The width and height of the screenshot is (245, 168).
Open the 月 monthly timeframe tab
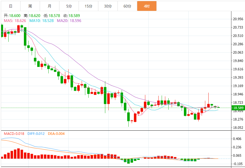49,6
